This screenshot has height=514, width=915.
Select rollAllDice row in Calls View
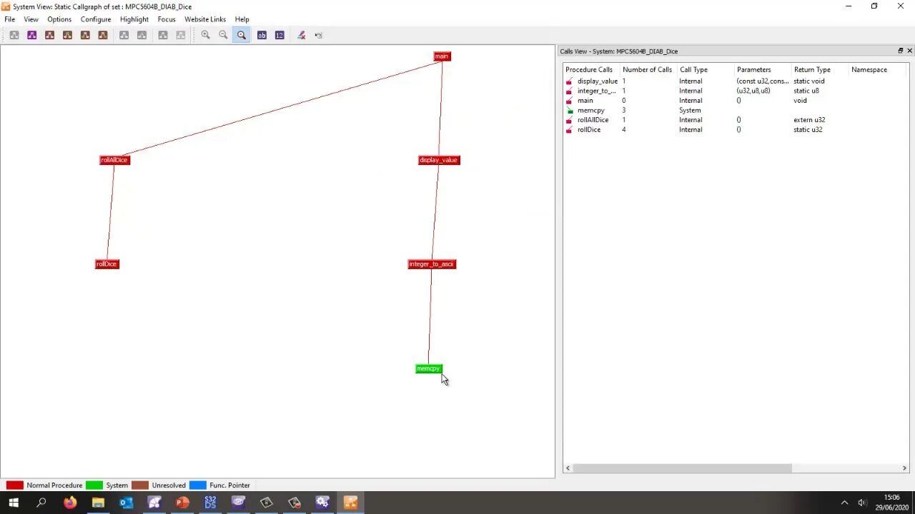tap(736, 120)
